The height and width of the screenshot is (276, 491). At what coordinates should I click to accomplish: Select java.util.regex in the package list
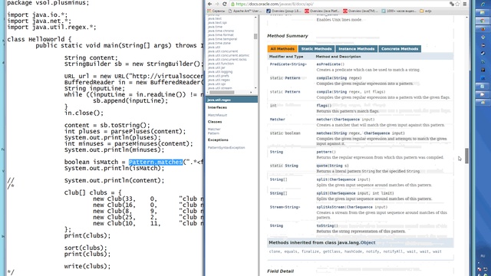click(219, 80)
